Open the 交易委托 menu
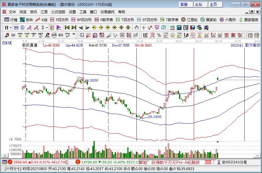Viewport: 262px width, 173px height. pyautogui.click(x=107, y=12)
